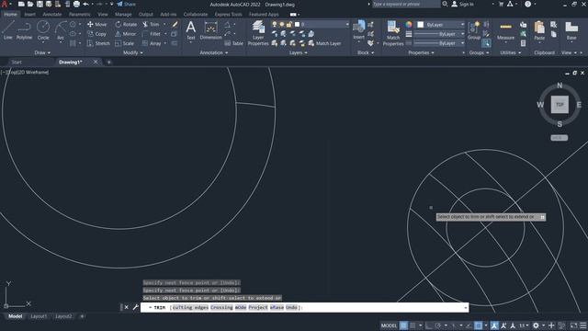Toggle snap mode in status bar
This screenshot has width=588, height=331.
point(413,325)
